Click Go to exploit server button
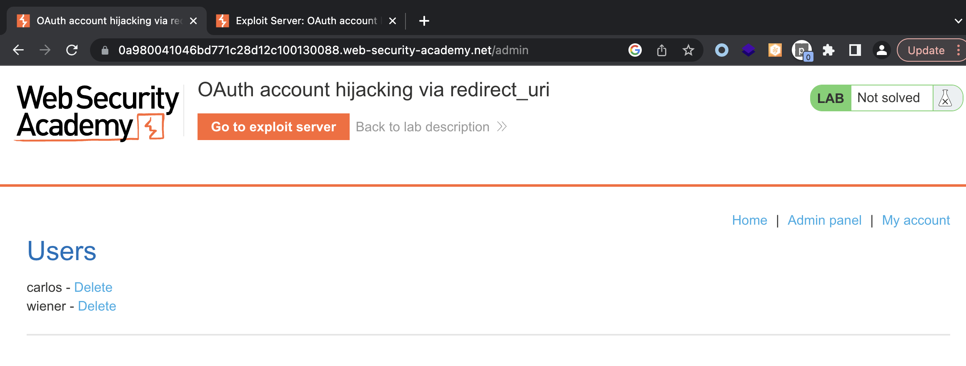This screenshot has width=966, height=366. (x=273, y=127)
